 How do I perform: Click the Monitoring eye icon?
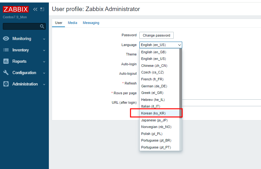[6, 39]
